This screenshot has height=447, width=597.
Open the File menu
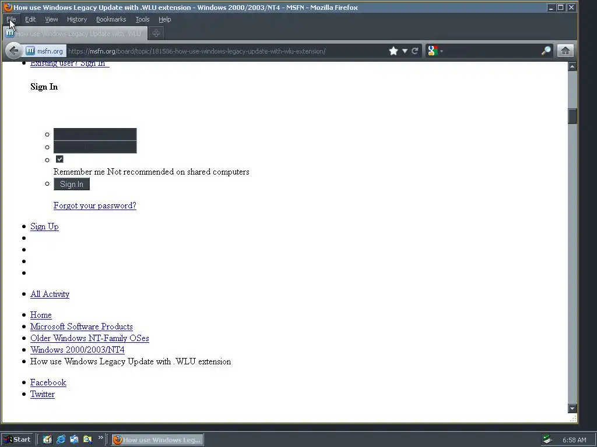coord(11,19)
